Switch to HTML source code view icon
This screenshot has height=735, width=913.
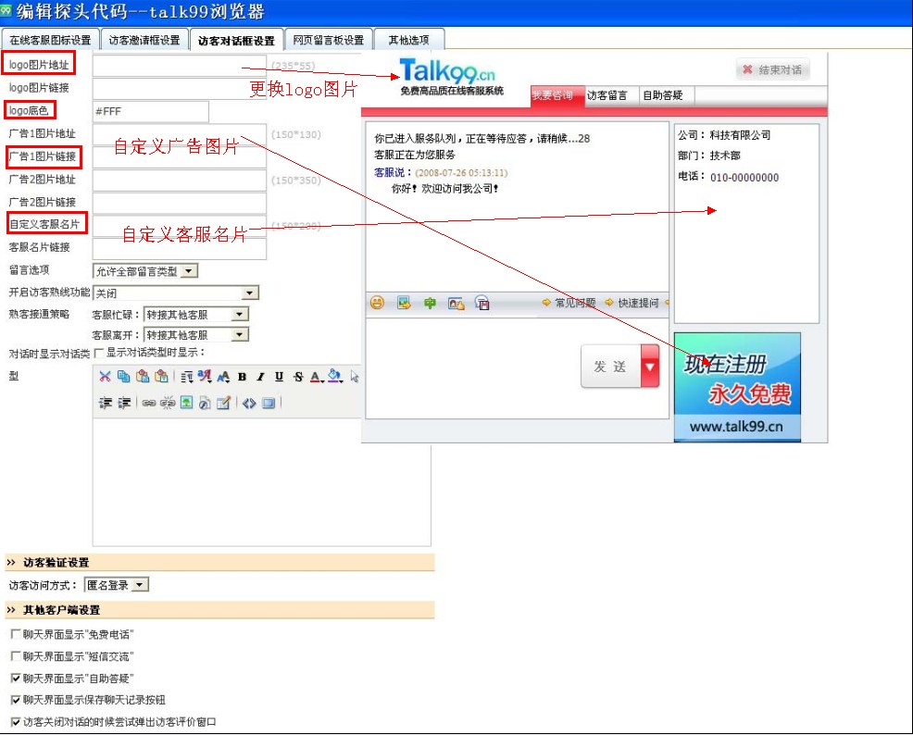coord(249,403)
